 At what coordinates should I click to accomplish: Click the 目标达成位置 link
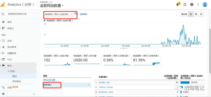click(49, 80)
